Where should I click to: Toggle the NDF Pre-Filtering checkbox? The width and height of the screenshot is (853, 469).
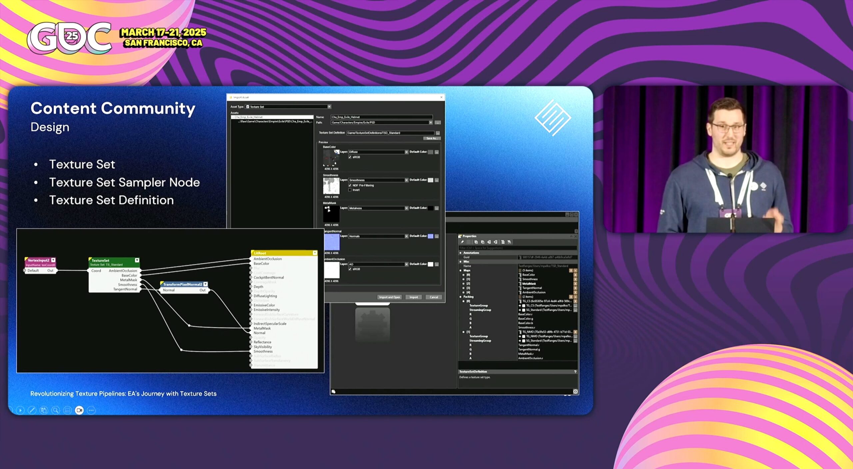[x=350, y=185]
